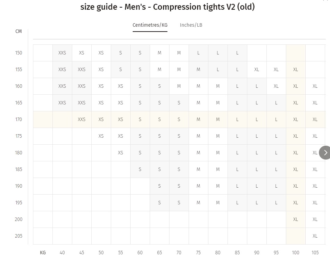The width and height of the screenshot is (330, 256).
Task: Click M cell at 195 cm, 75 kg
Action: click(198, 203)
